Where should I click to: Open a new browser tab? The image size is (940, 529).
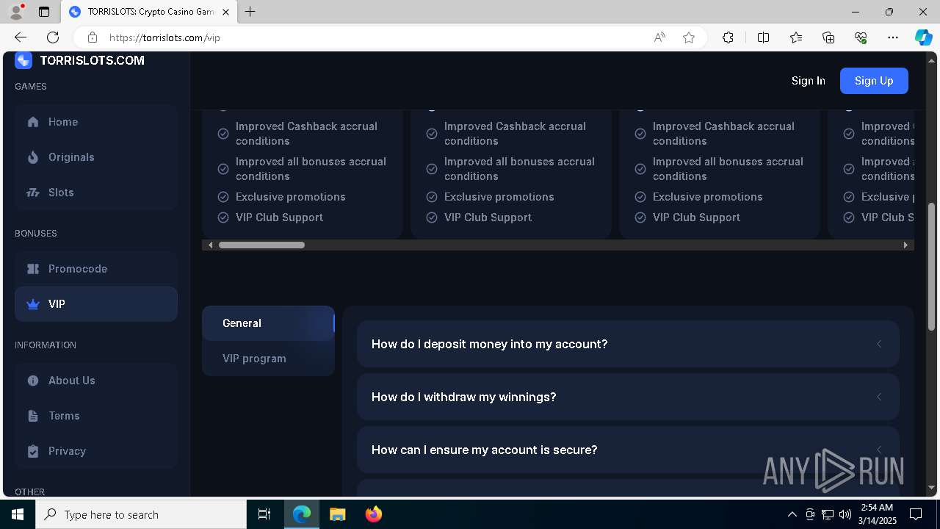click(250, 12)
